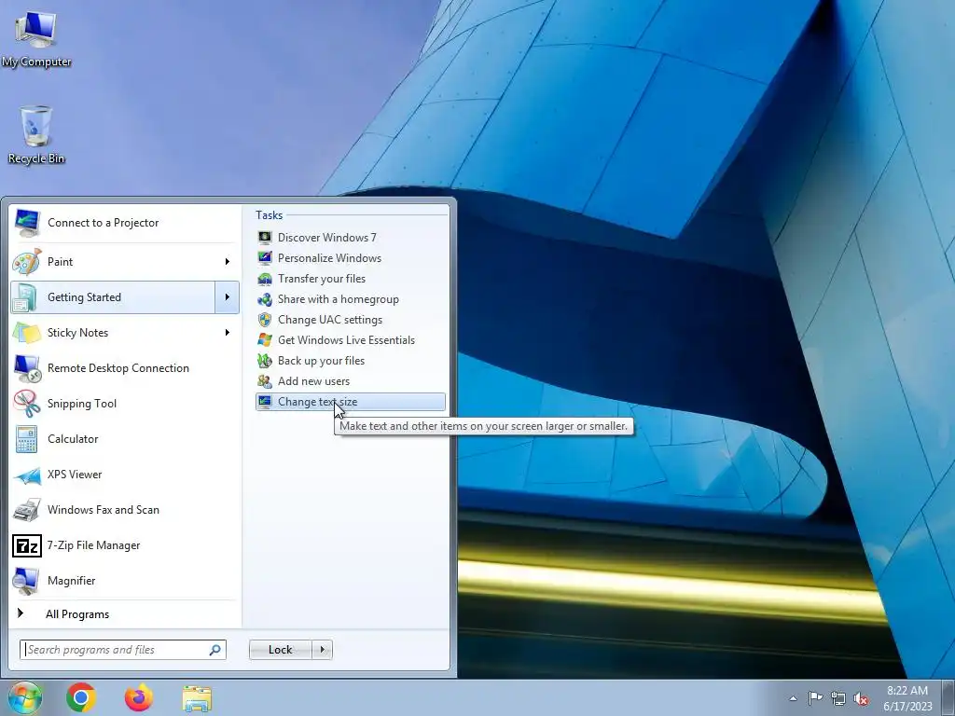The width and height of the screenshot is (955, 716).
Task: Click Personalize Windows task icon
Action: click(264, 258)
